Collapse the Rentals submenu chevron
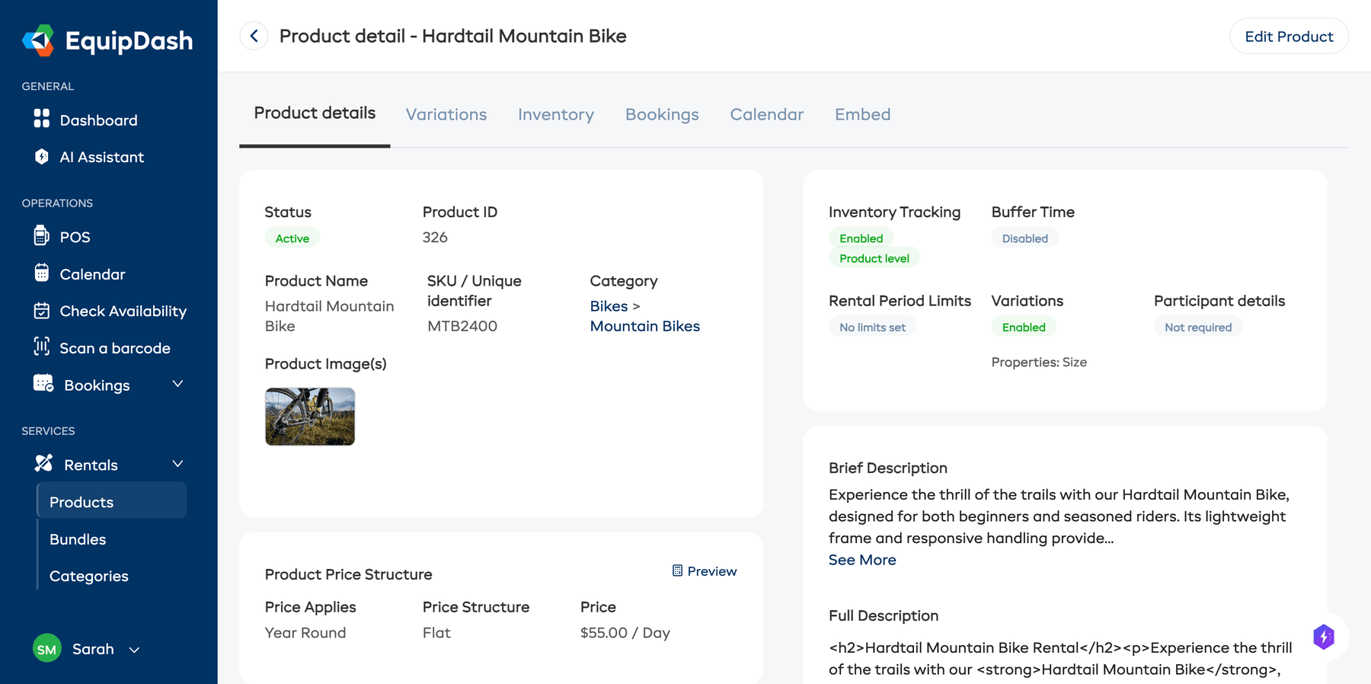 [177, 464]
